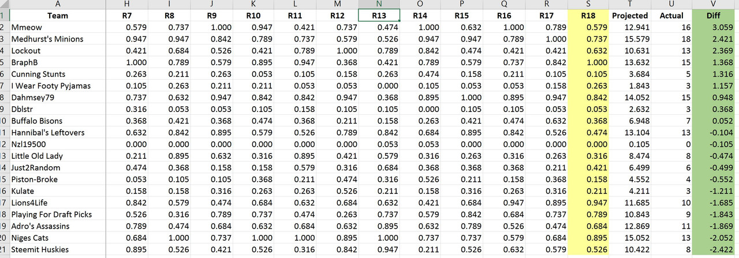Click Playing For Draft Picks' Diff -1.843
This screenshot has width=739, height=258.
713,215
